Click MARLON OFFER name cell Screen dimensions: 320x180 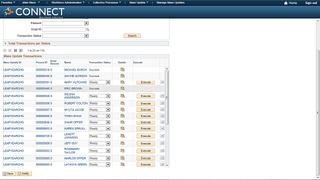tap(75, 158)
